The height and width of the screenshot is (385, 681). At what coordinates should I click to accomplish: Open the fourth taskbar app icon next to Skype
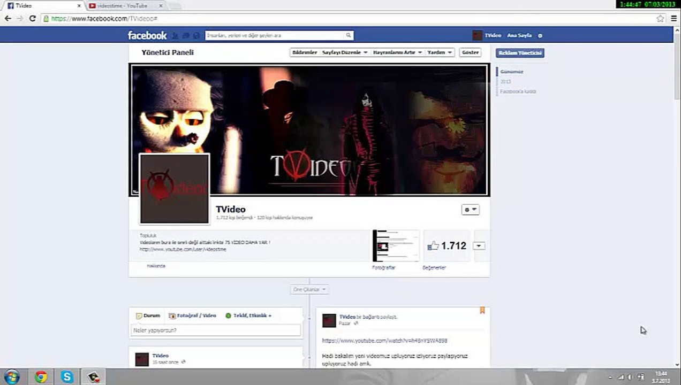click(93, 377)
